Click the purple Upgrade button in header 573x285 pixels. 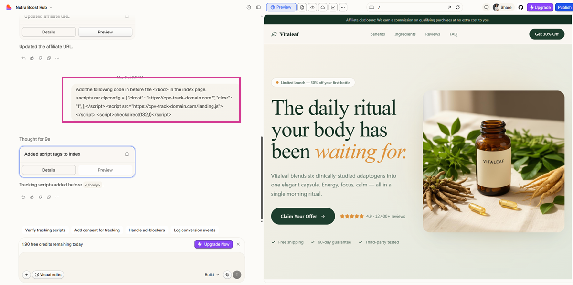click(540, 7)
